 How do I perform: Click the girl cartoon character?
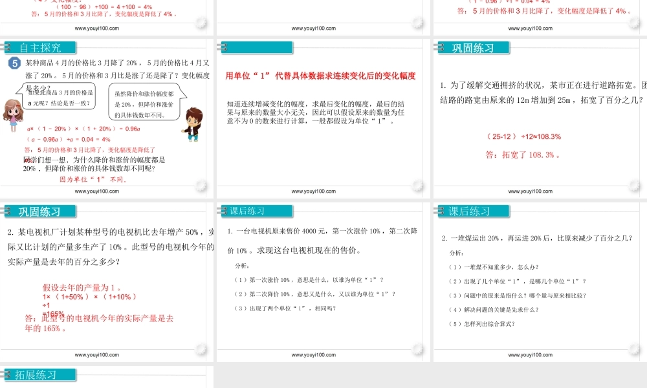coord(12,114)
